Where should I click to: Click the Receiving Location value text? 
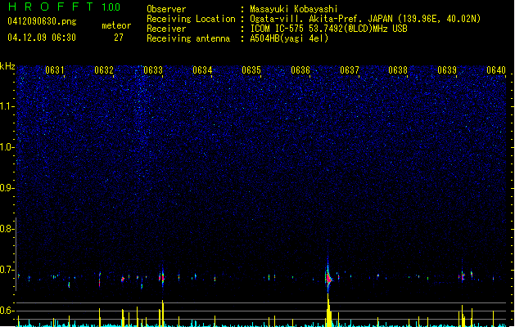point(365,19)
